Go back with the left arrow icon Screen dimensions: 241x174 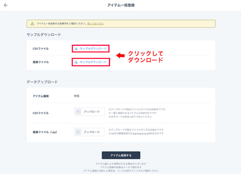click(x=6, y=5)
